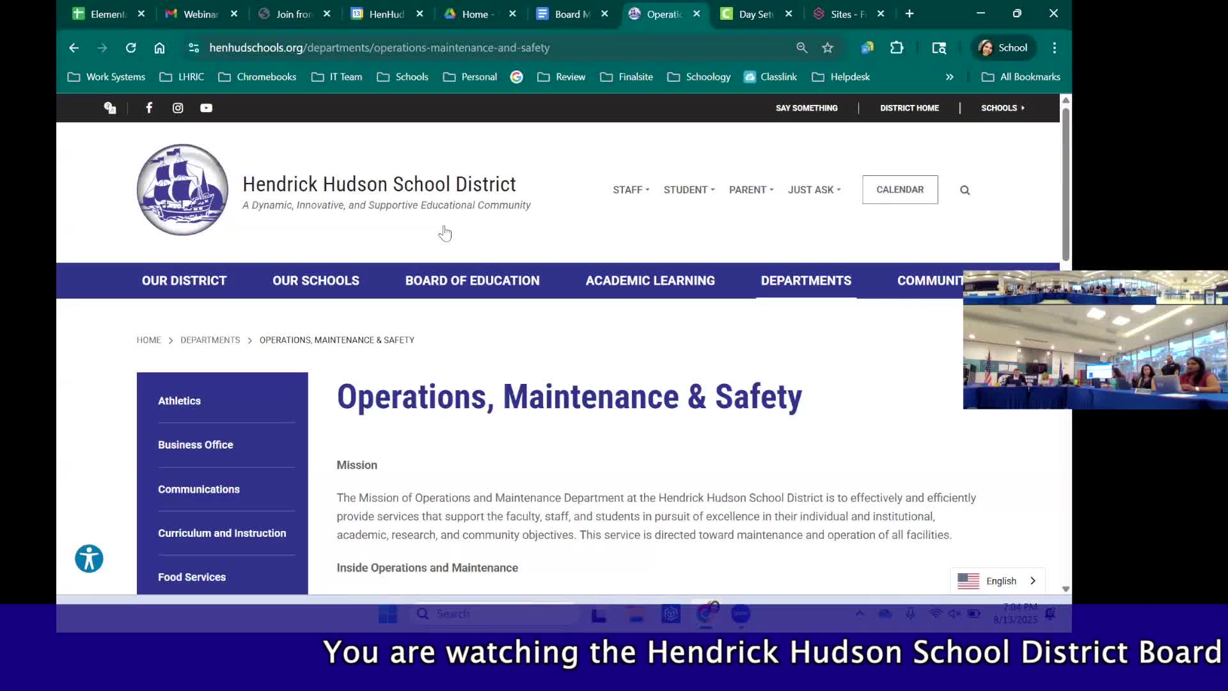1228x691 pixels.
Task: Open the CALENDAR button
Action: point(900,189)
